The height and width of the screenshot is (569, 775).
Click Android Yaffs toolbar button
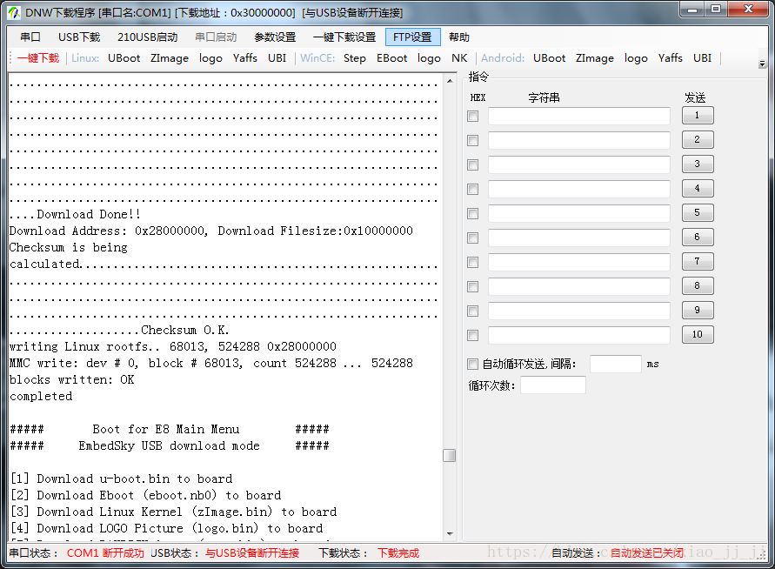(x=671, y=58)
